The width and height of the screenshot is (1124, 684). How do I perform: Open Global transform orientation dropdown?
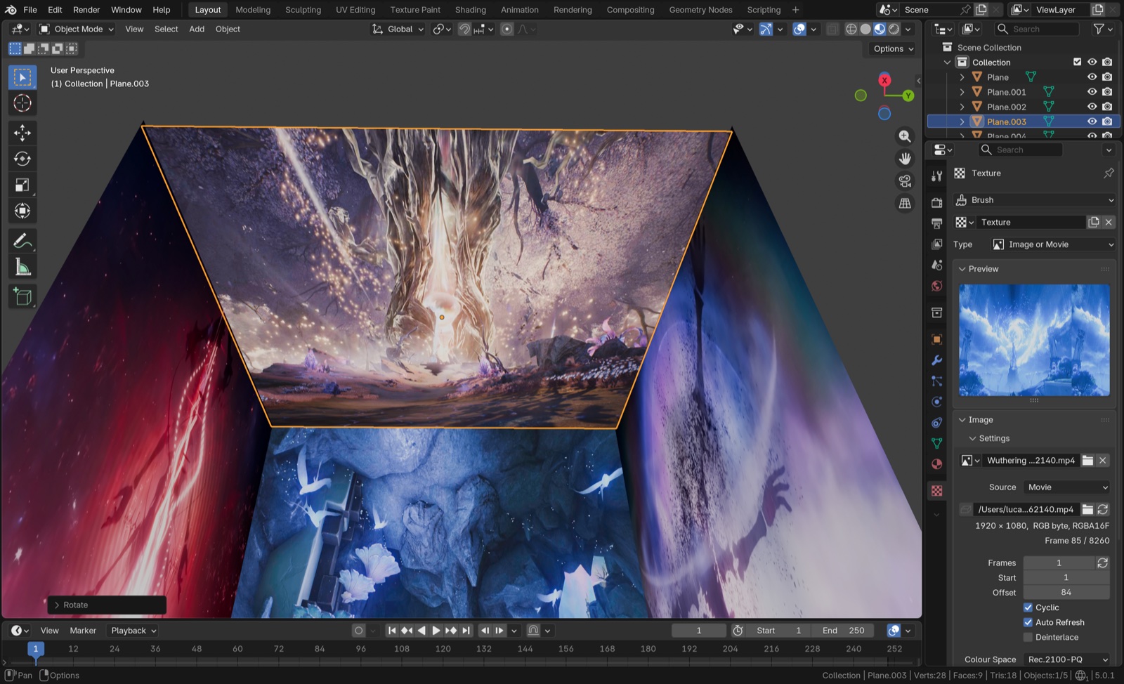click(398, 29)
